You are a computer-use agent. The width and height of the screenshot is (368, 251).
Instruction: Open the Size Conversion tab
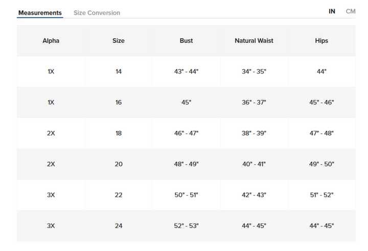point(97,13)
